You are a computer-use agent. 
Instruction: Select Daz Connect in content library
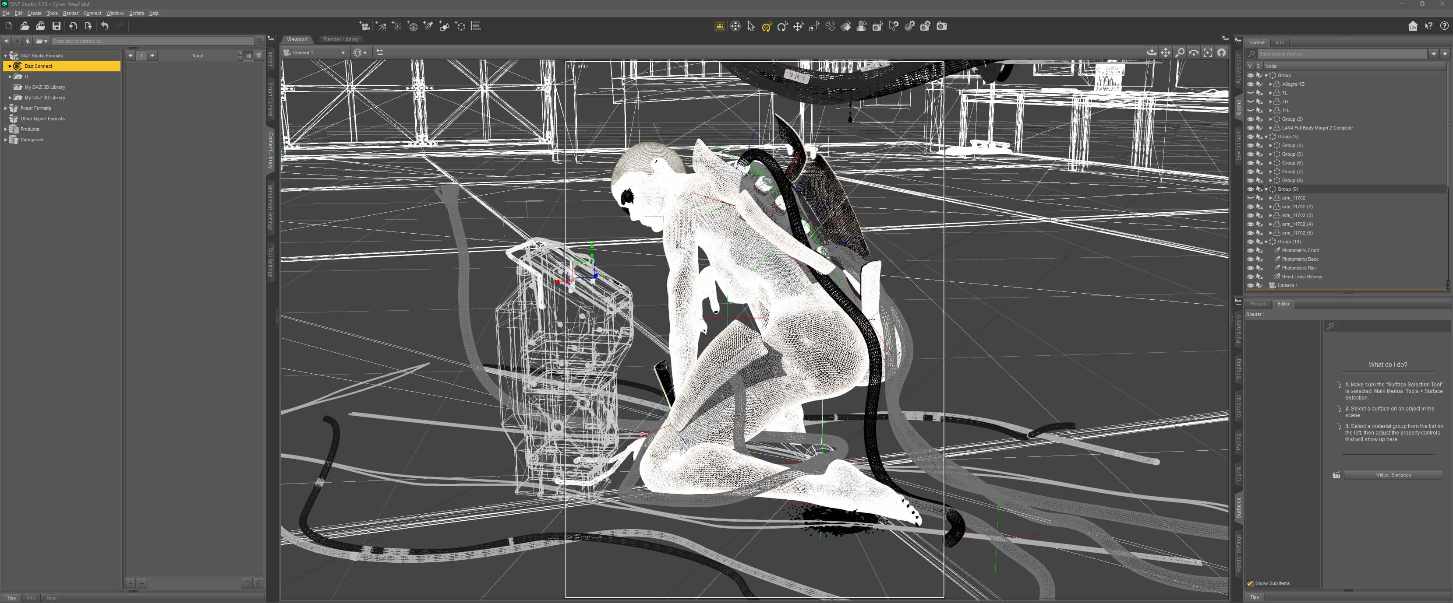click(x=62, y=66)
